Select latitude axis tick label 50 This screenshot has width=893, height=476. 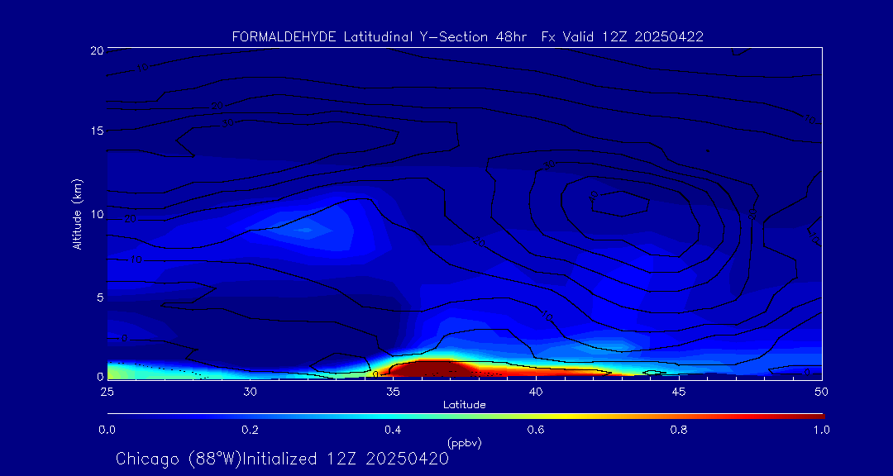pyautogui.click(x=821, y=392)
